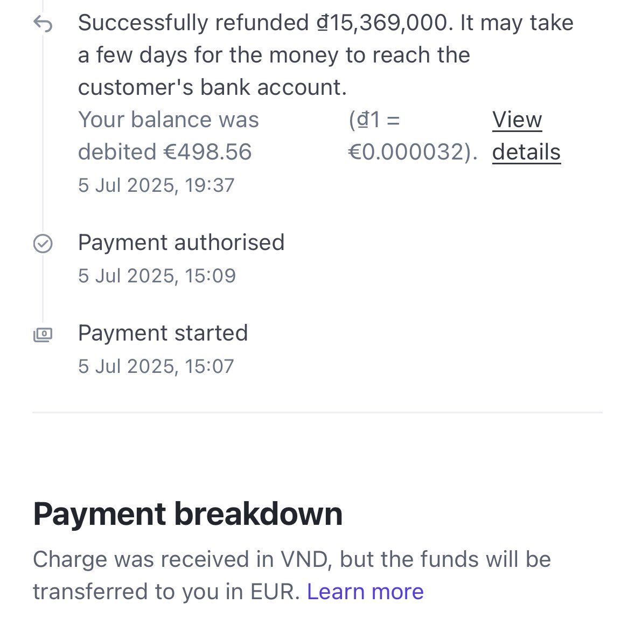The image size is (635, 631).
Task: Click the ₫1 = €0.000032 exchange rate
Action: click(x=413, y=136)
